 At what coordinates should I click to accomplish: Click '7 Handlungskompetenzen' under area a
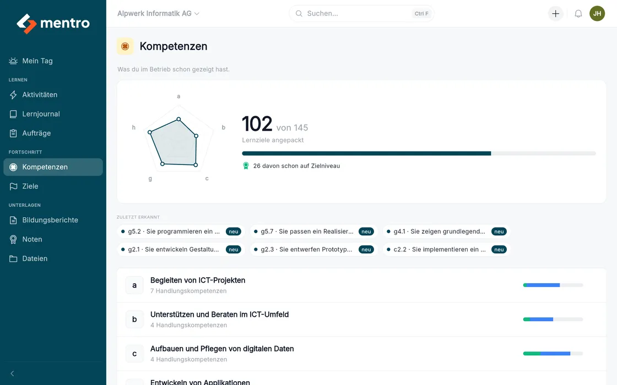pos(188,291)
